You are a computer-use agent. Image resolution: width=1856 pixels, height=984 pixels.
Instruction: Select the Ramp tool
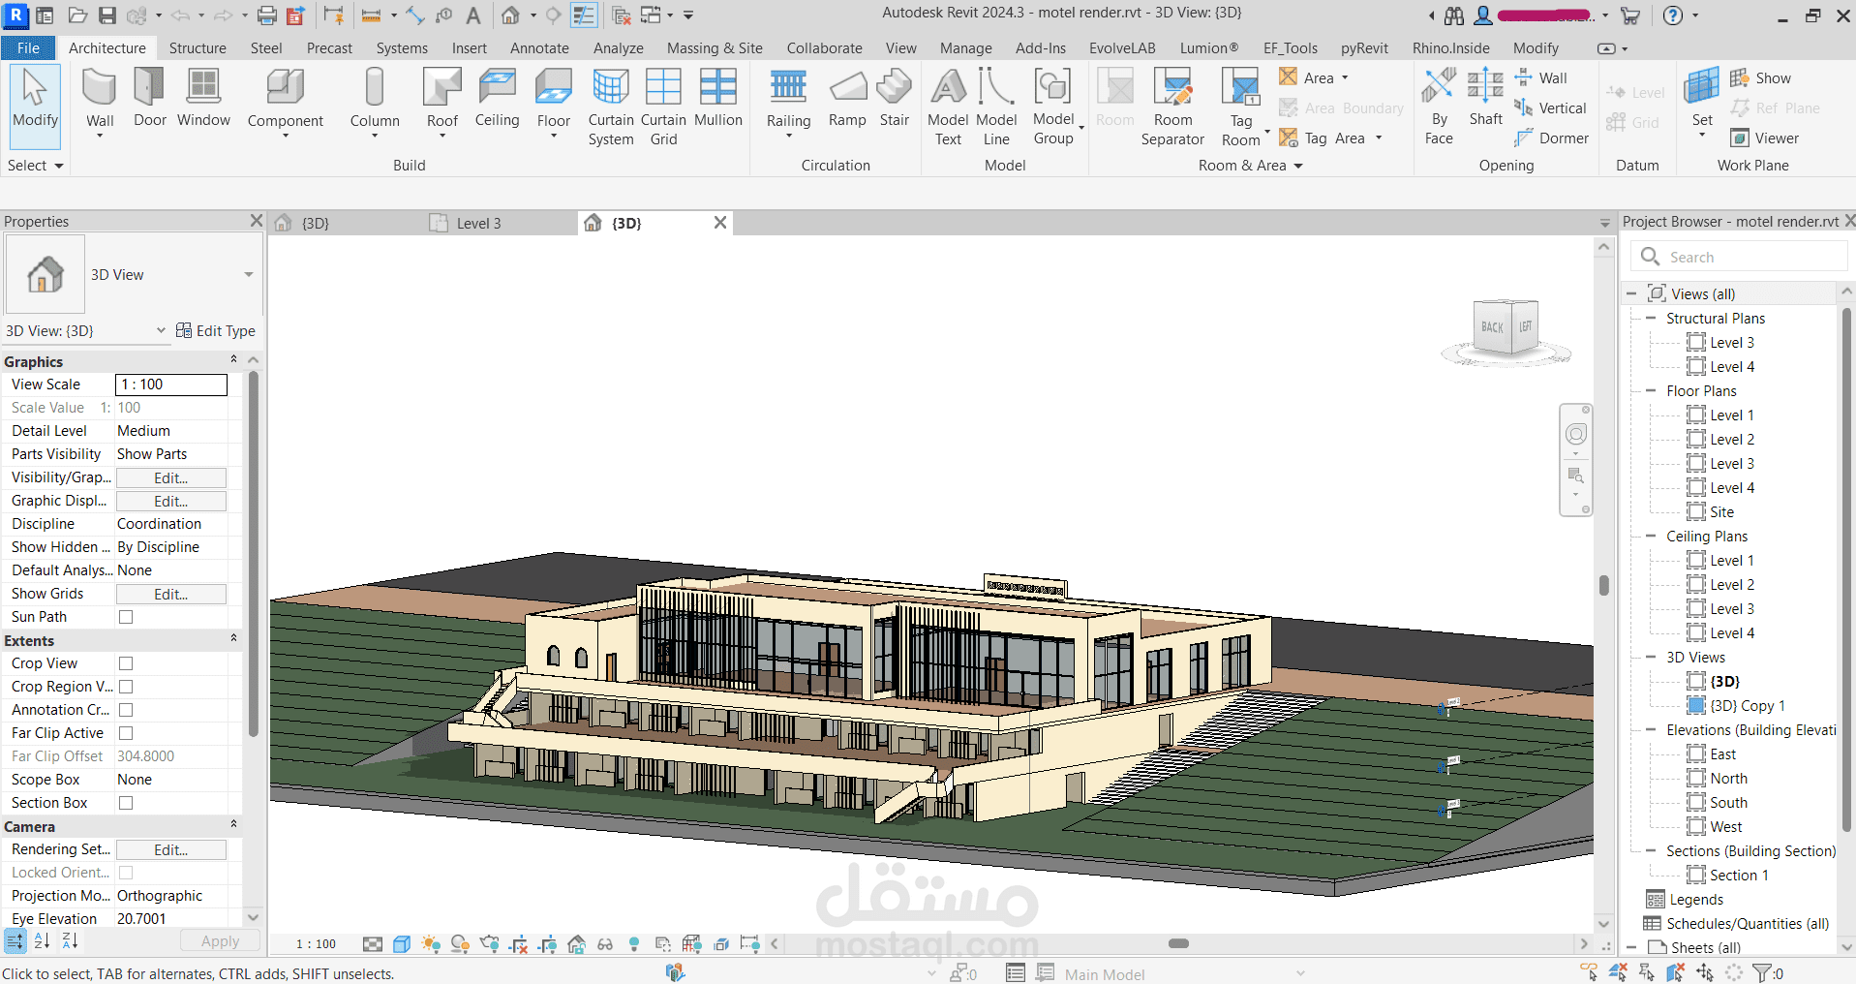pyautogui.click(x=847, y=98)
